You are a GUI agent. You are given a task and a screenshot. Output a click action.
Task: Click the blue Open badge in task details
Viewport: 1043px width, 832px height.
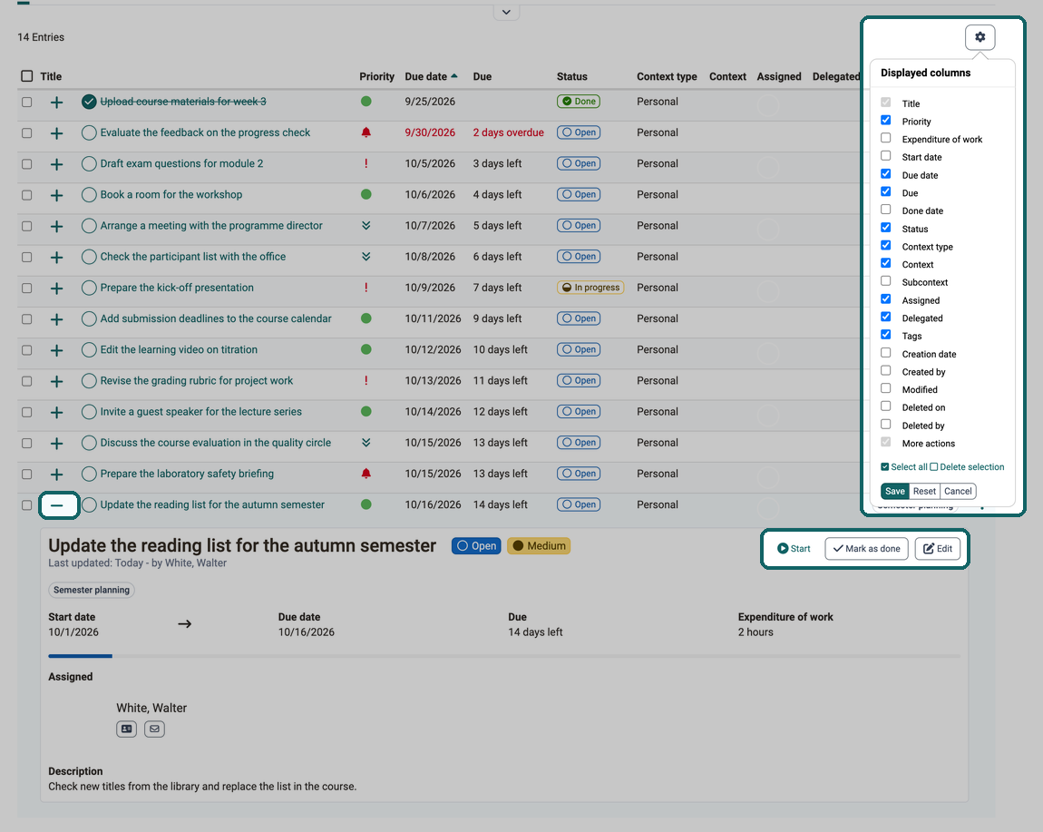coord(476,546)
